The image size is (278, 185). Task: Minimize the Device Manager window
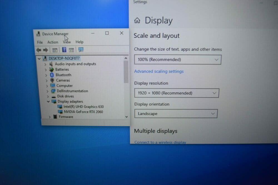point(93,33)
